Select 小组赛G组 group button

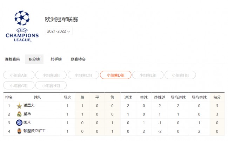click(19, 85)
